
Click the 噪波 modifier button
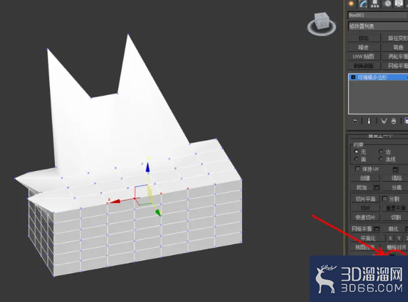(x=364, y=47)
